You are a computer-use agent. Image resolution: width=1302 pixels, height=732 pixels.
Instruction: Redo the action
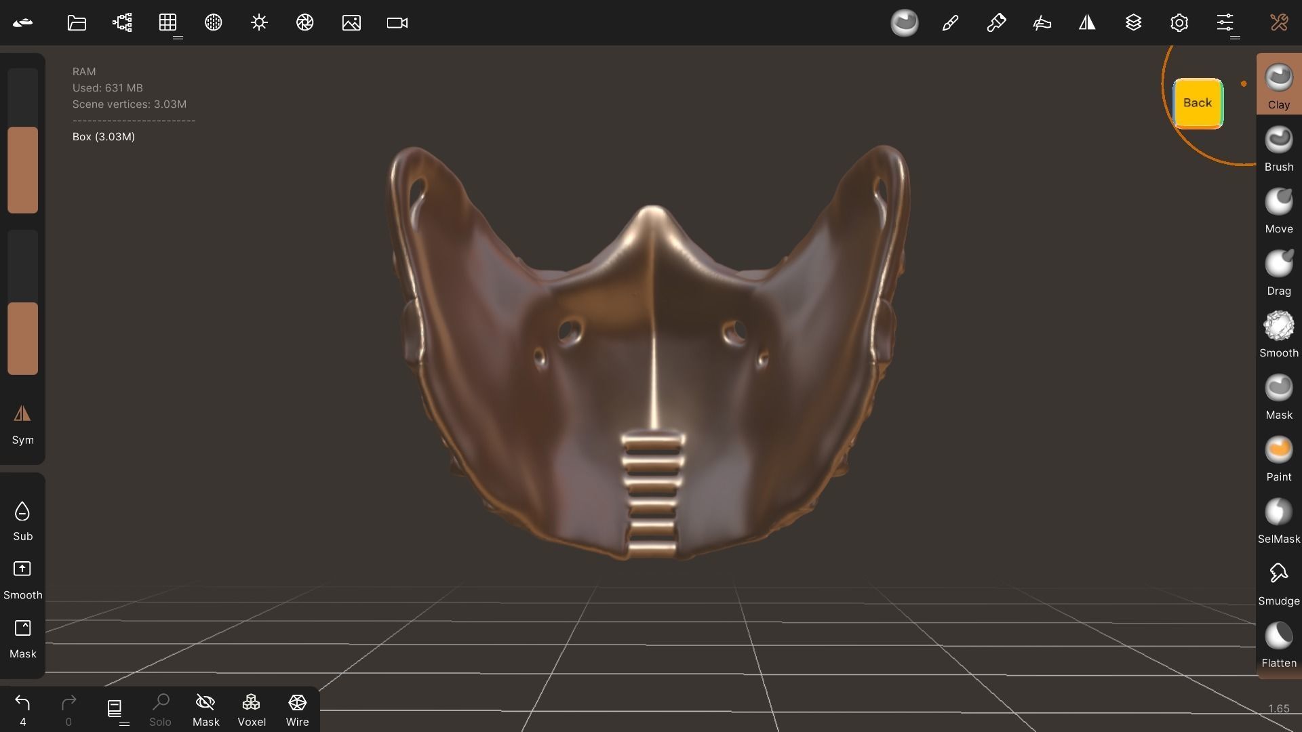click(x=68, y=710)
